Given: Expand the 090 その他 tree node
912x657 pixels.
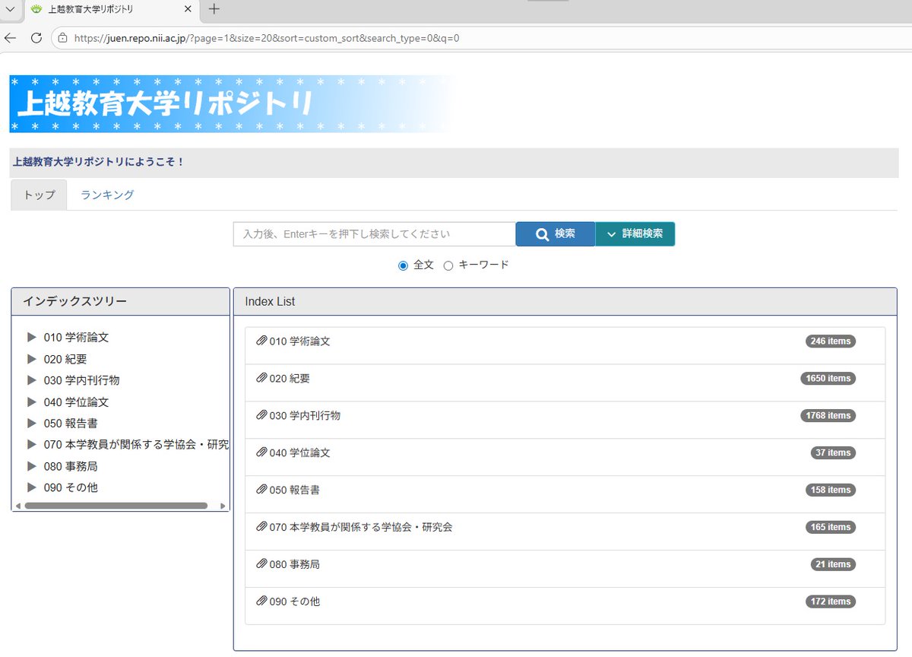Looking at the screenshot, I should click(32, 487).
